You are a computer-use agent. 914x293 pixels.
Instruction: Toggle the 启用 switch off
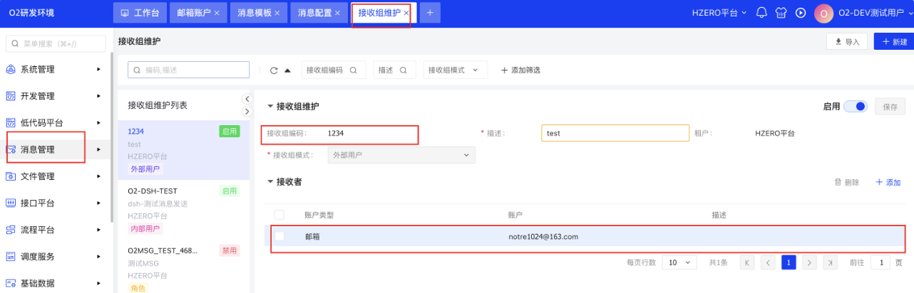(855, 107)
